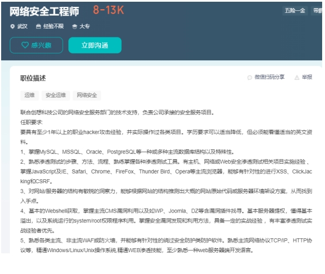This screenshot has width=325, height=274.
Task: Click the 任职要求 line in description
Action: 32,122
